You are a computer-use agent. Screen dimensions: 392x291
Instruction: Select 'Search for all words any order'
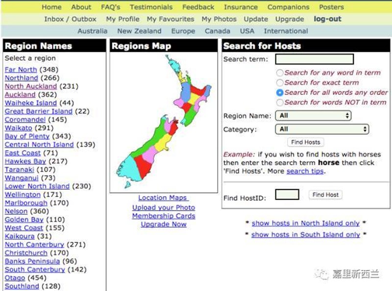pos(280,92)
